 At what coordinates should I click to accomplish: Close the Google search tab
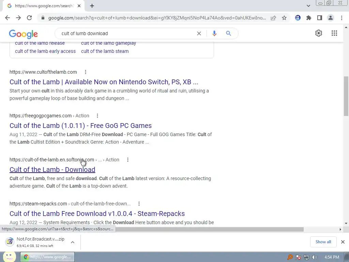[x=79, y=6]
